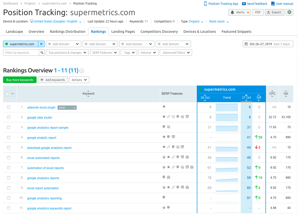Viewport: 298px width, 216px height.
Task: Switch to the Featured Snippets tab
Action: (x=236, y=32)
